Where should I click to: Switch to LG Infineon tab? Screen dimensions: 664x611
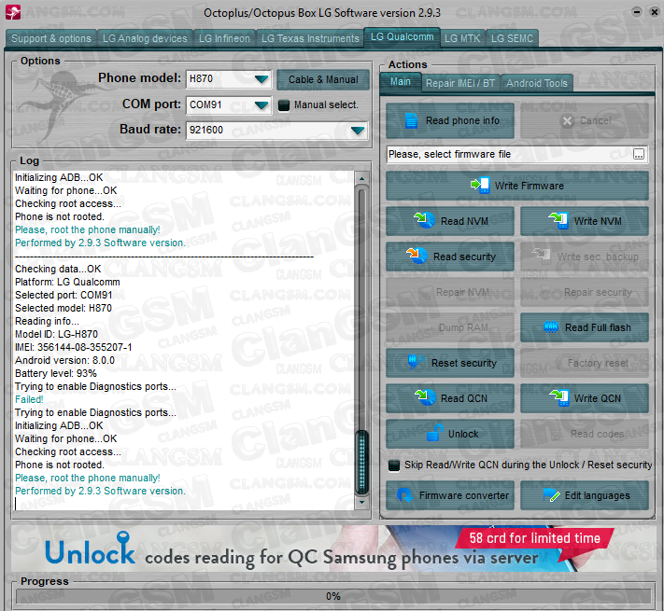point(224,38)
